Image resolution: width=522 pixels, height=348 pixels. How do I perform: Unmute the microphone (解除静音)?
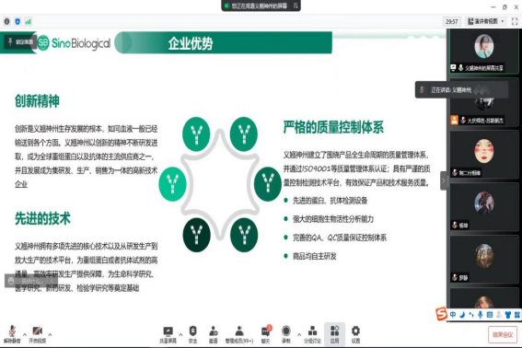click(x=12, y=334)
